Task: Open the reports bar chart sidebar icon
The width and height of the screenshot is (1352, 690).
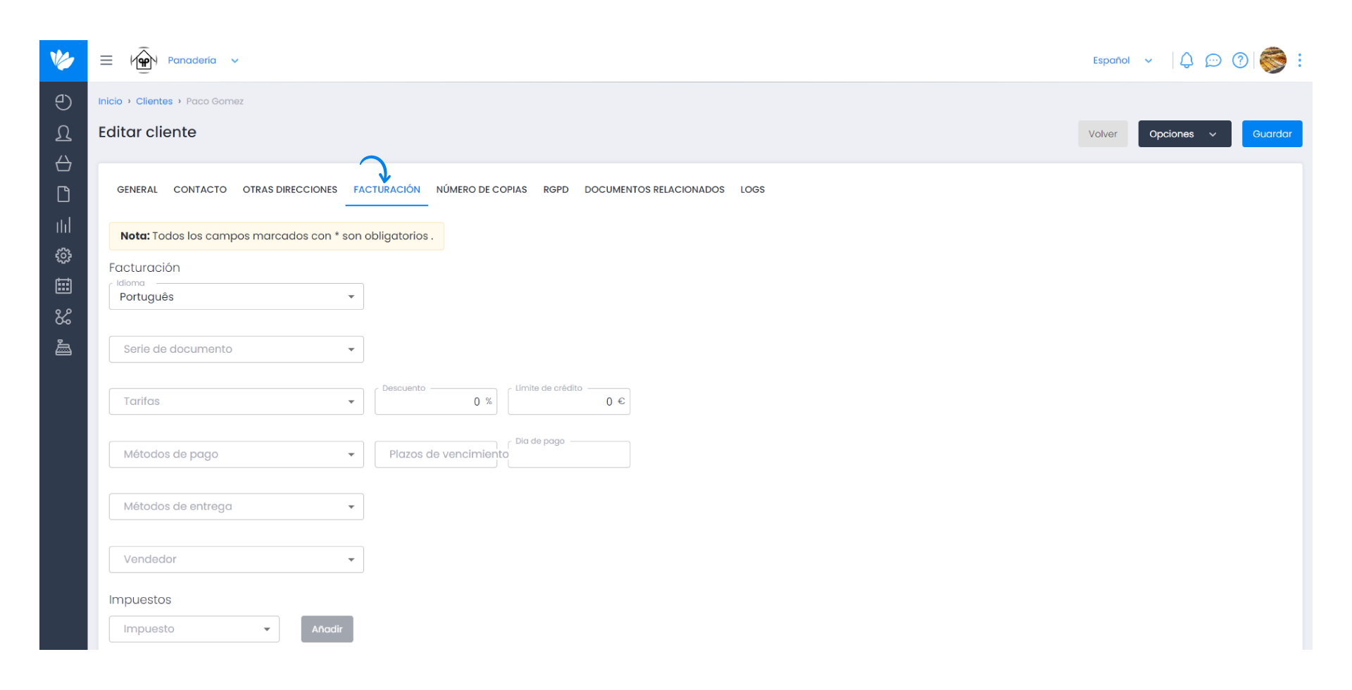Action: point(63,225)
